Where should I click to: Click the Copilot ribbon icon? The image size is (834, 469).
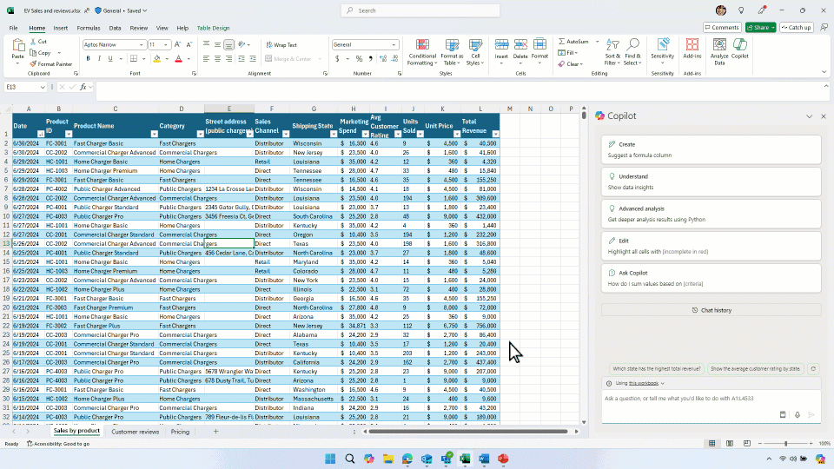click(x=739, y=50)
